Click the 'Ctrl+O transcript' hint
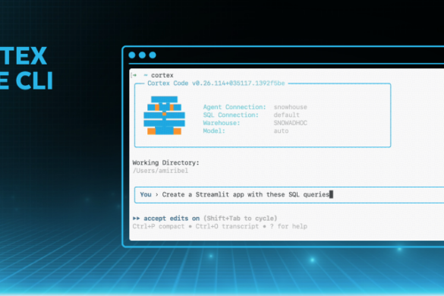Screen dimensions: 444x296 (226, 226)
